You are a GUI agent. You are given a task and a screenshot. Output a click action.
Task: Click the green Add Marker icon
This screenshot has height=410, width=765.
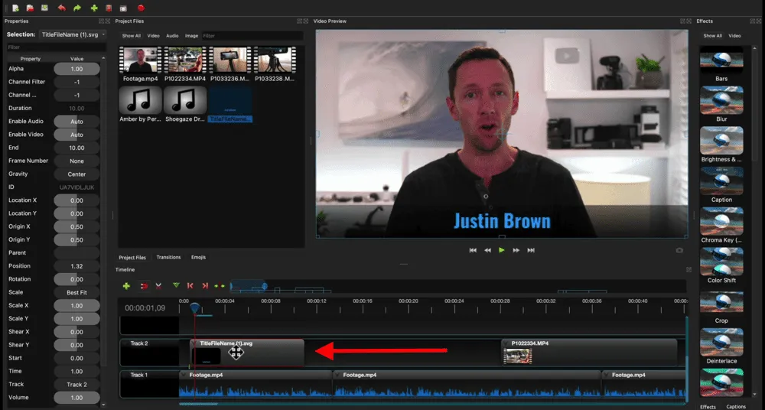tap(176, 286)
